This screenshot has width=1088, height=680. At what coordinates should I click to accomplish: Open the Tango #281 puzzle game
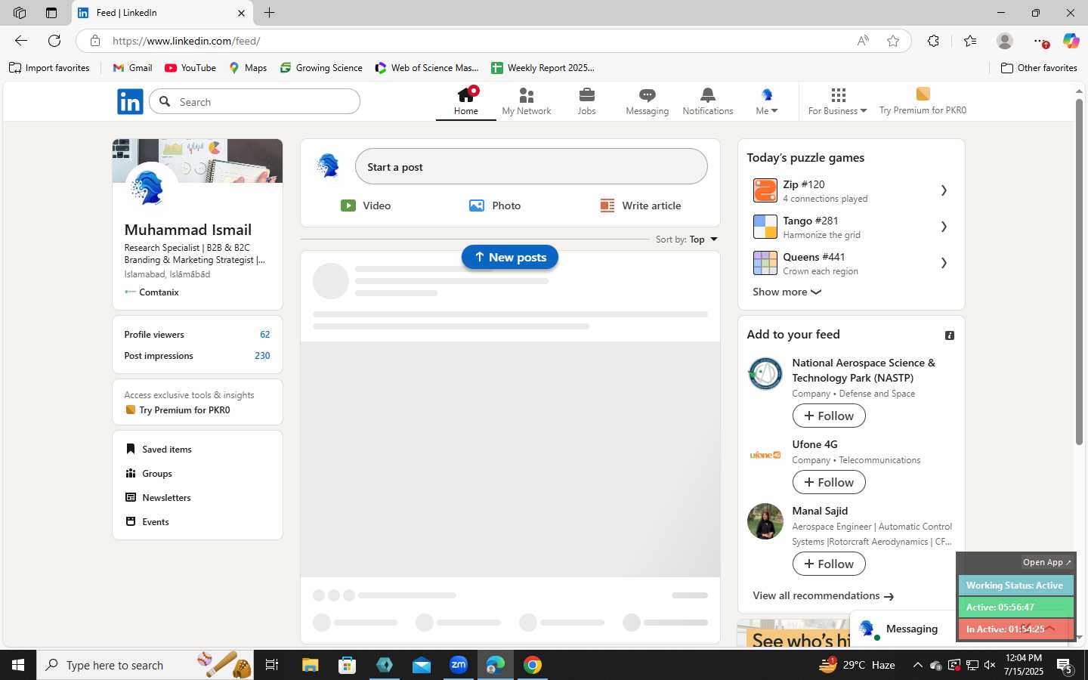851,227
